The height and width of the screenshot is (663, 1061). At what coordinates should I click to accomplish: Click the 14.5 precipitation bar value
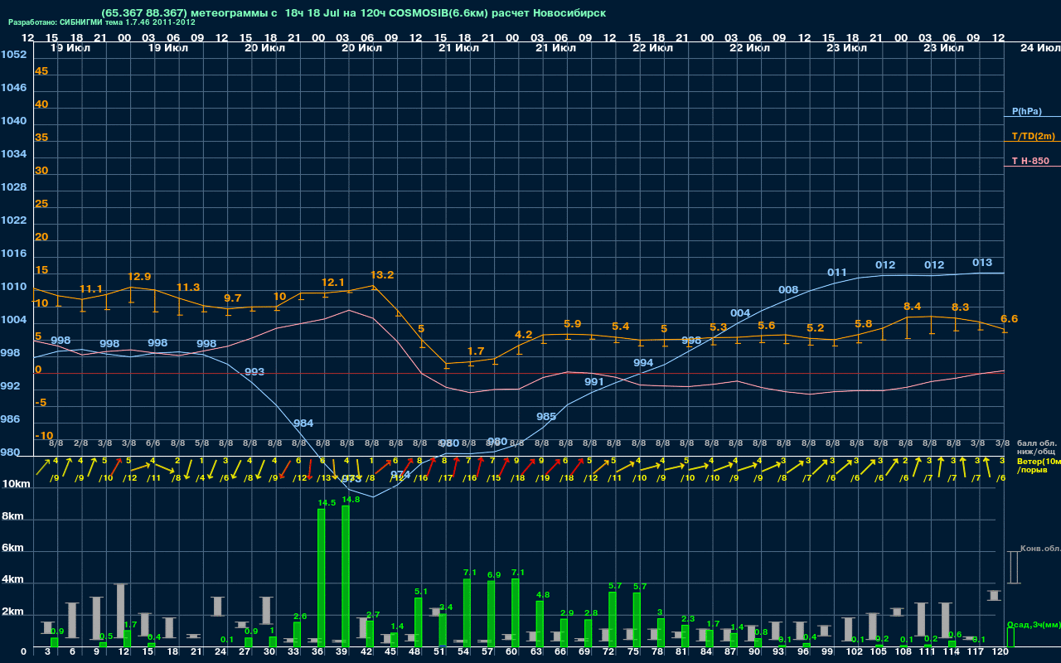pyautogui.click(x=327, y=503)
